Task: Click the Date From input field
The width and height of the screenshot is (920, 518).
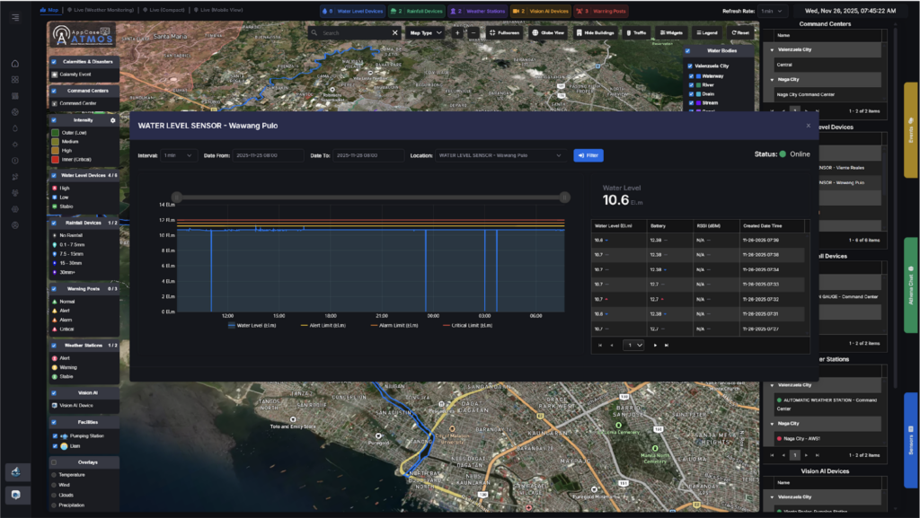Action: pos(268,155)
